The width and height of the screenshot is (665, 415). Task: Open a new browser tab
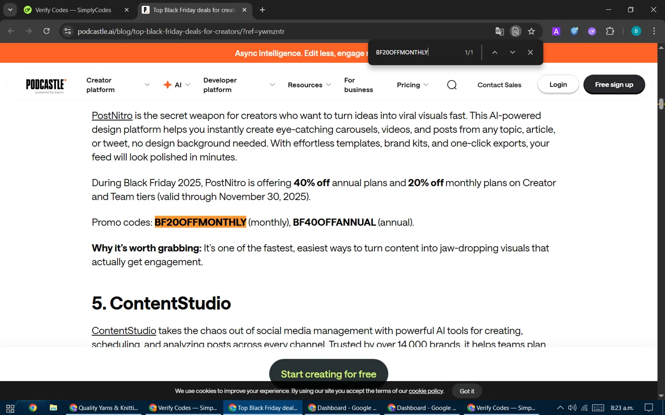[262, 10]
